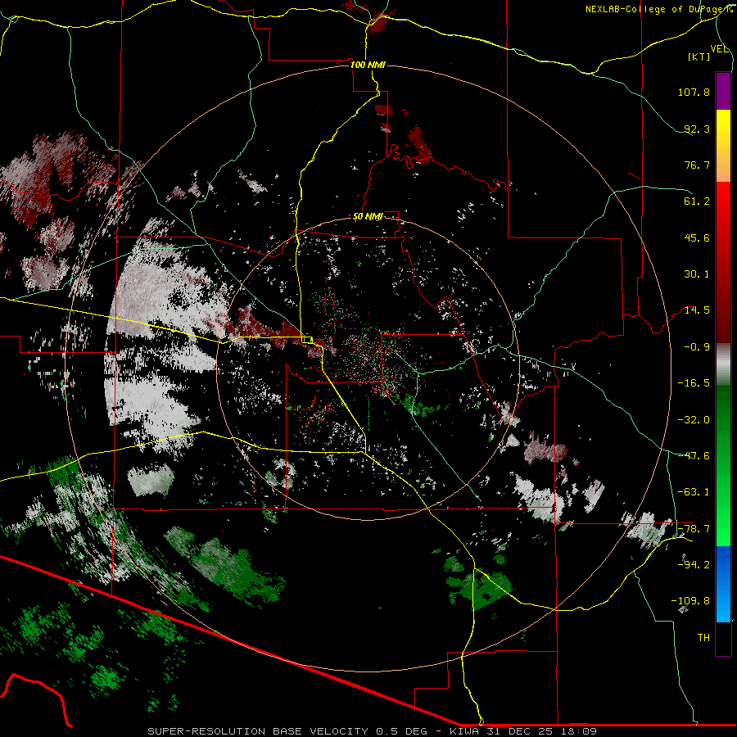Click the 100 NMI range ring label

pos(368,65)
